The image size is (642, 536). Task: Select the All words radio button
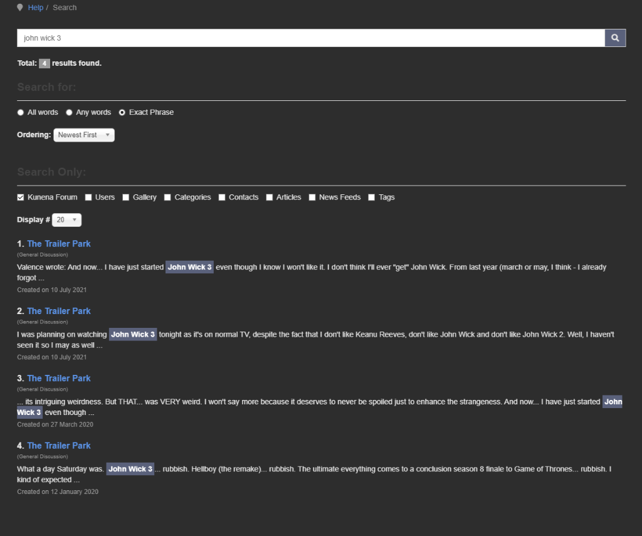pos(21,112)
